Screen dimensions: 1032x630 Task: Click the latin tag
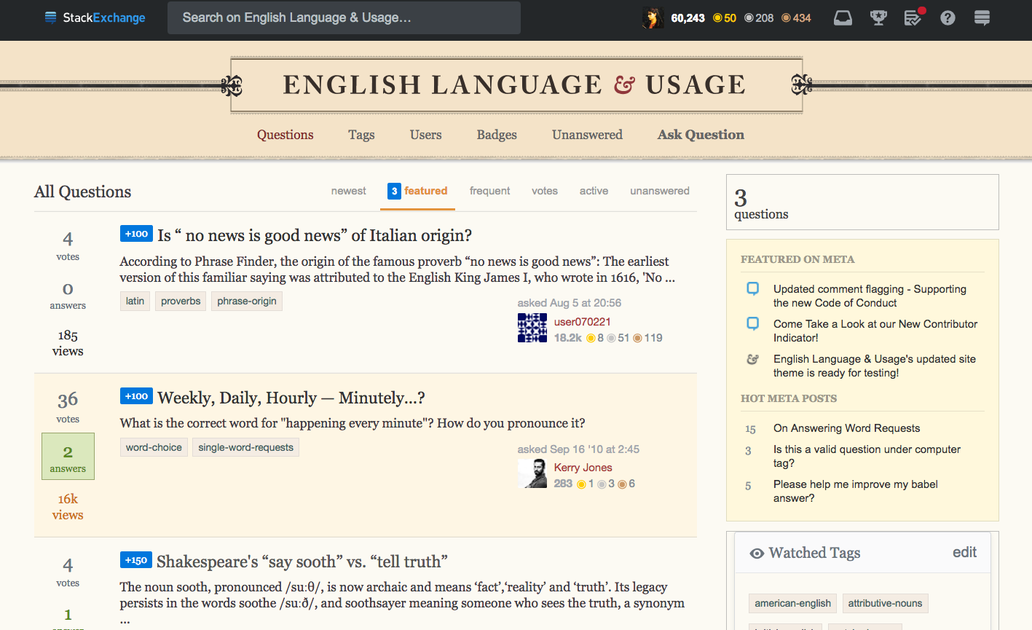pos(135,301)
